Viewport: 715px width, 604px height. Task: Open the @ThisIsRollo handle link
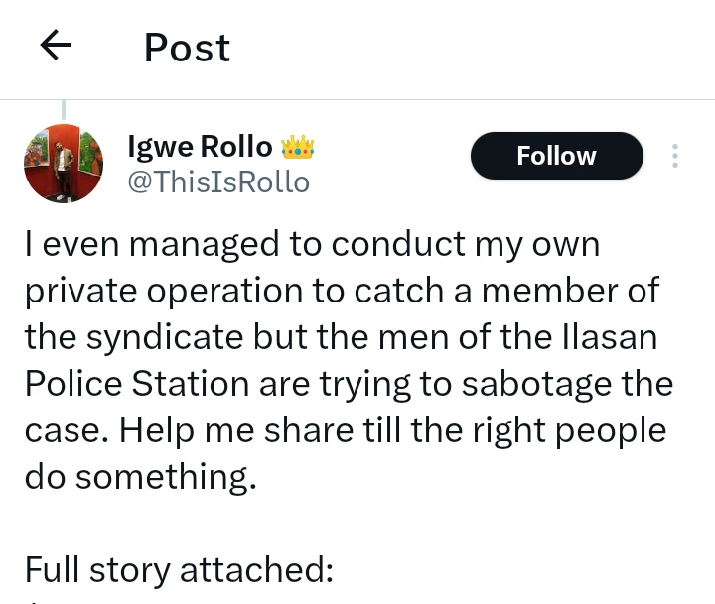(218, 182)
